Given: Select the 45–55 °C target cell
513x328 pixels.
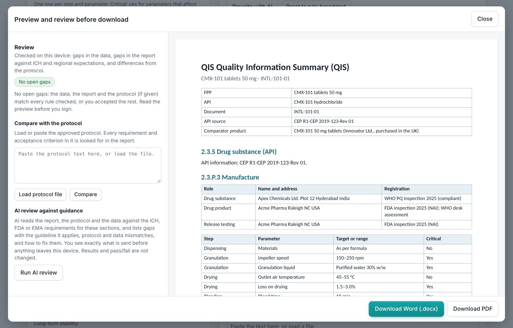Looking at the screenshot, I should pos(378,277).
